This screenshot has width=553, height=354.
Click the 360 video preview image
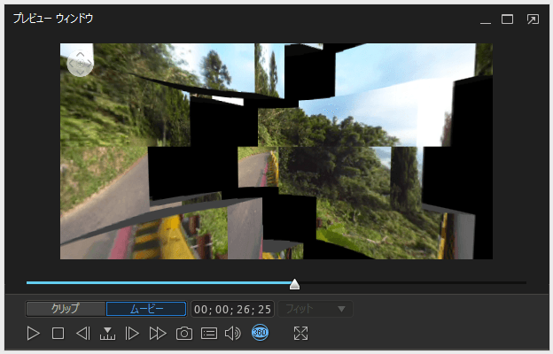click(x=276, y=151)
